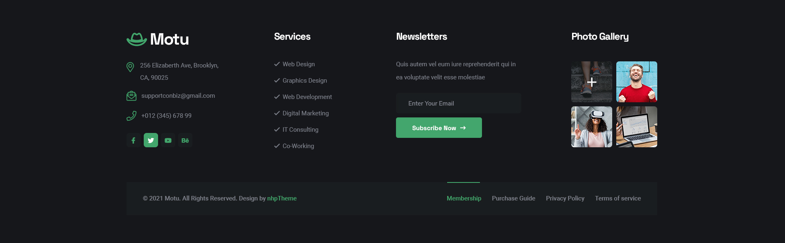Image resolution: width=785 pixels, height=243 pixels.
Task: Open the Twitter social icon
Action: (151, 140)
